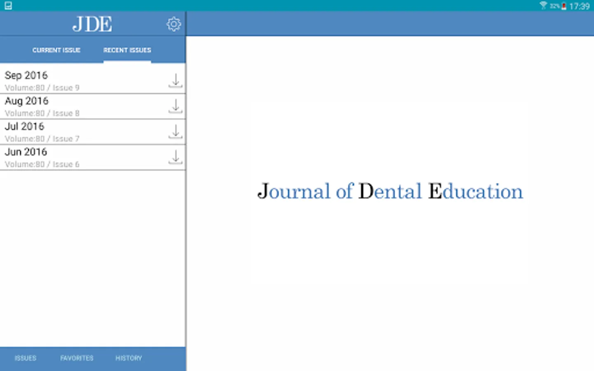This screenshot has height=371, width=594.
Task: Select the Recent Issues tab
Action: 127,50
